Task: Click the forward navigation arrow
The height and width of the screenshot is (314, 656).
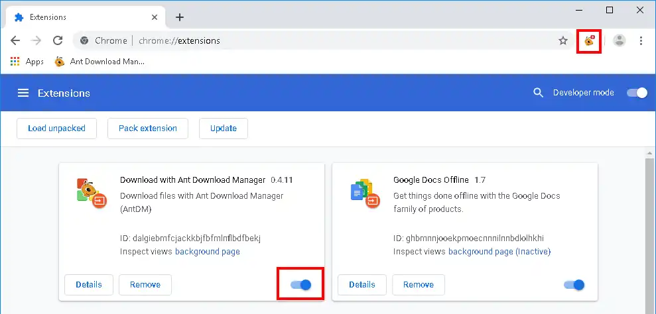Action: (x=36, y=40)
